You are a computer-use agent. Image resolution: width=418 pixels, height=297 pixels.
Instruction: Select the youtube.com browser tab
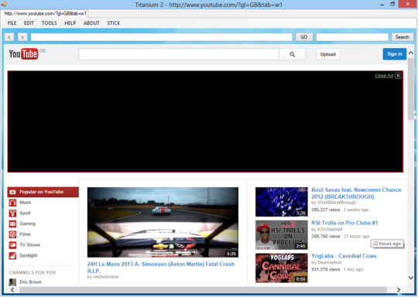click(x=45, y=14)
